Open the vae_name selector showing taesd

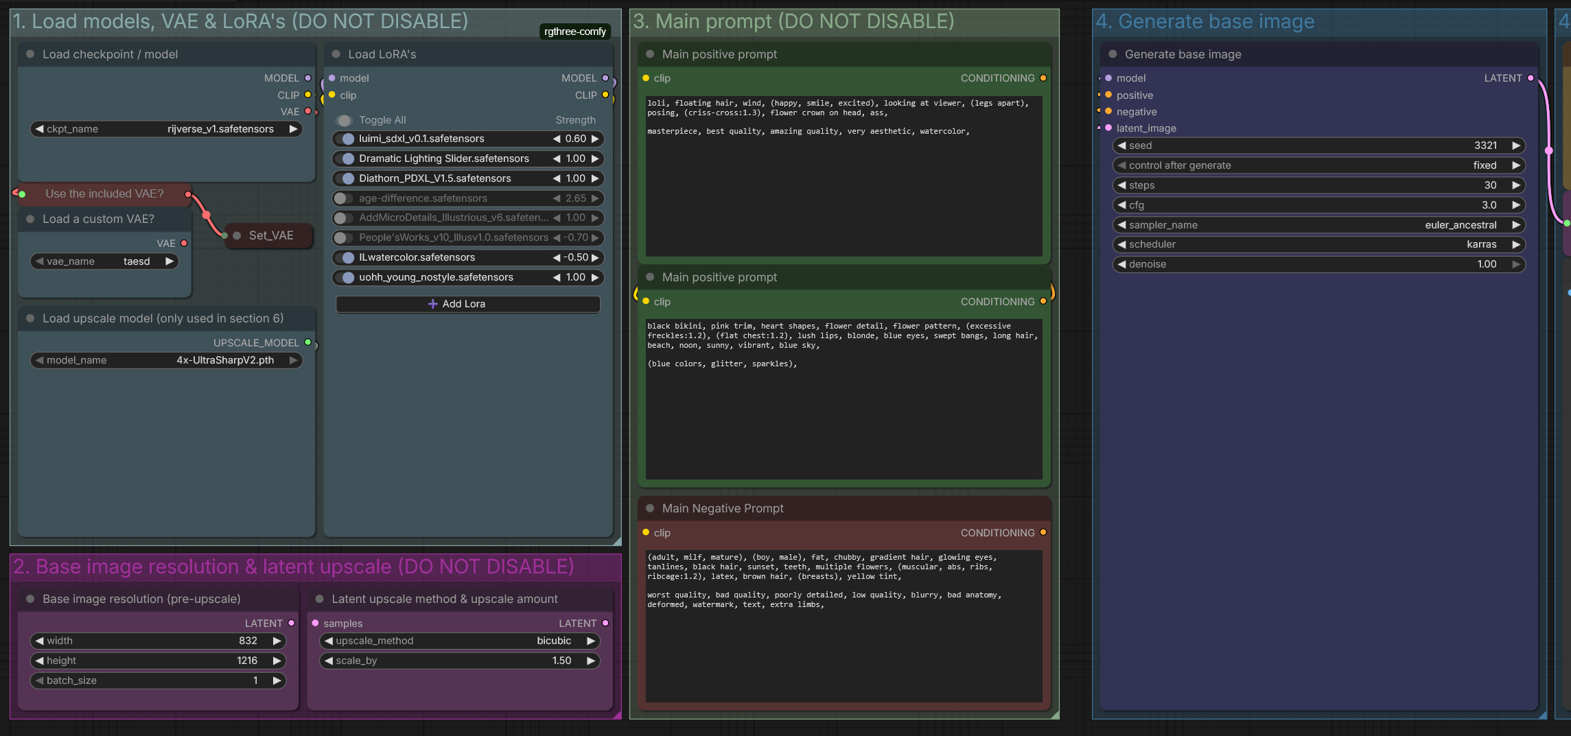coord(104,261)
